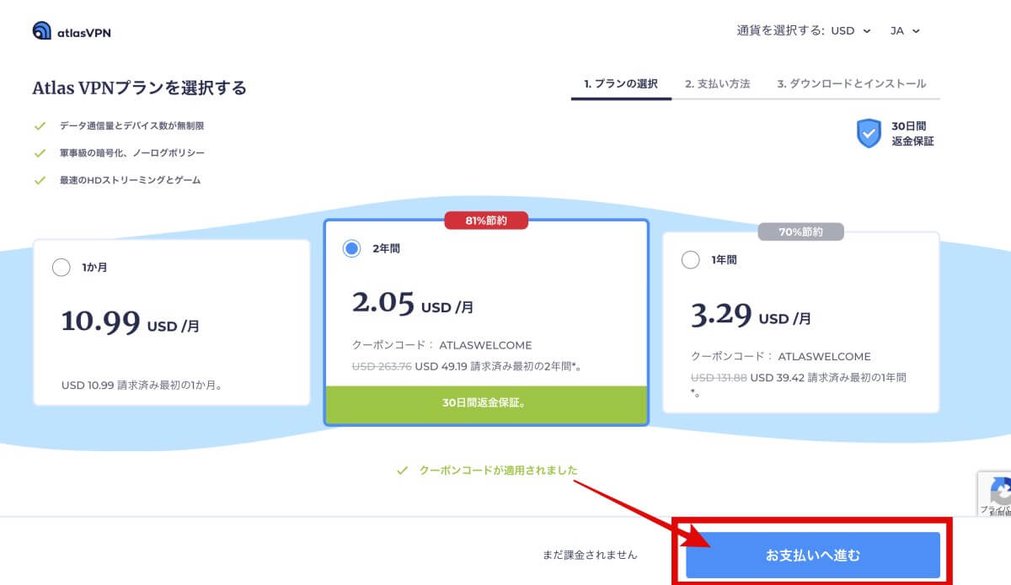Viewport: 1011px width, 585px height.
Task: Click the 10.99 USD /月 price
Action: click(131, 322)
